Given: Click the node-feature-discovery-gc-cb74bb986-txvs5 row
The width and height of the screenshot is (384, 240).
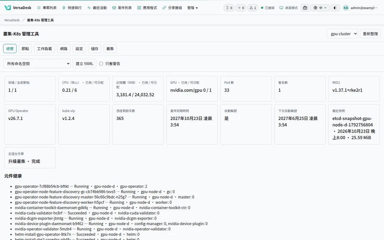Looking at the screenshot, I should [x=95, y=192].
